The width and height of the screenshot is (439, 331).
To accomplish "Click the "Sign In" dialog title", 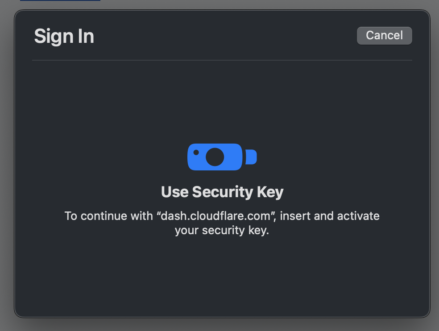I will coord(64,36).
